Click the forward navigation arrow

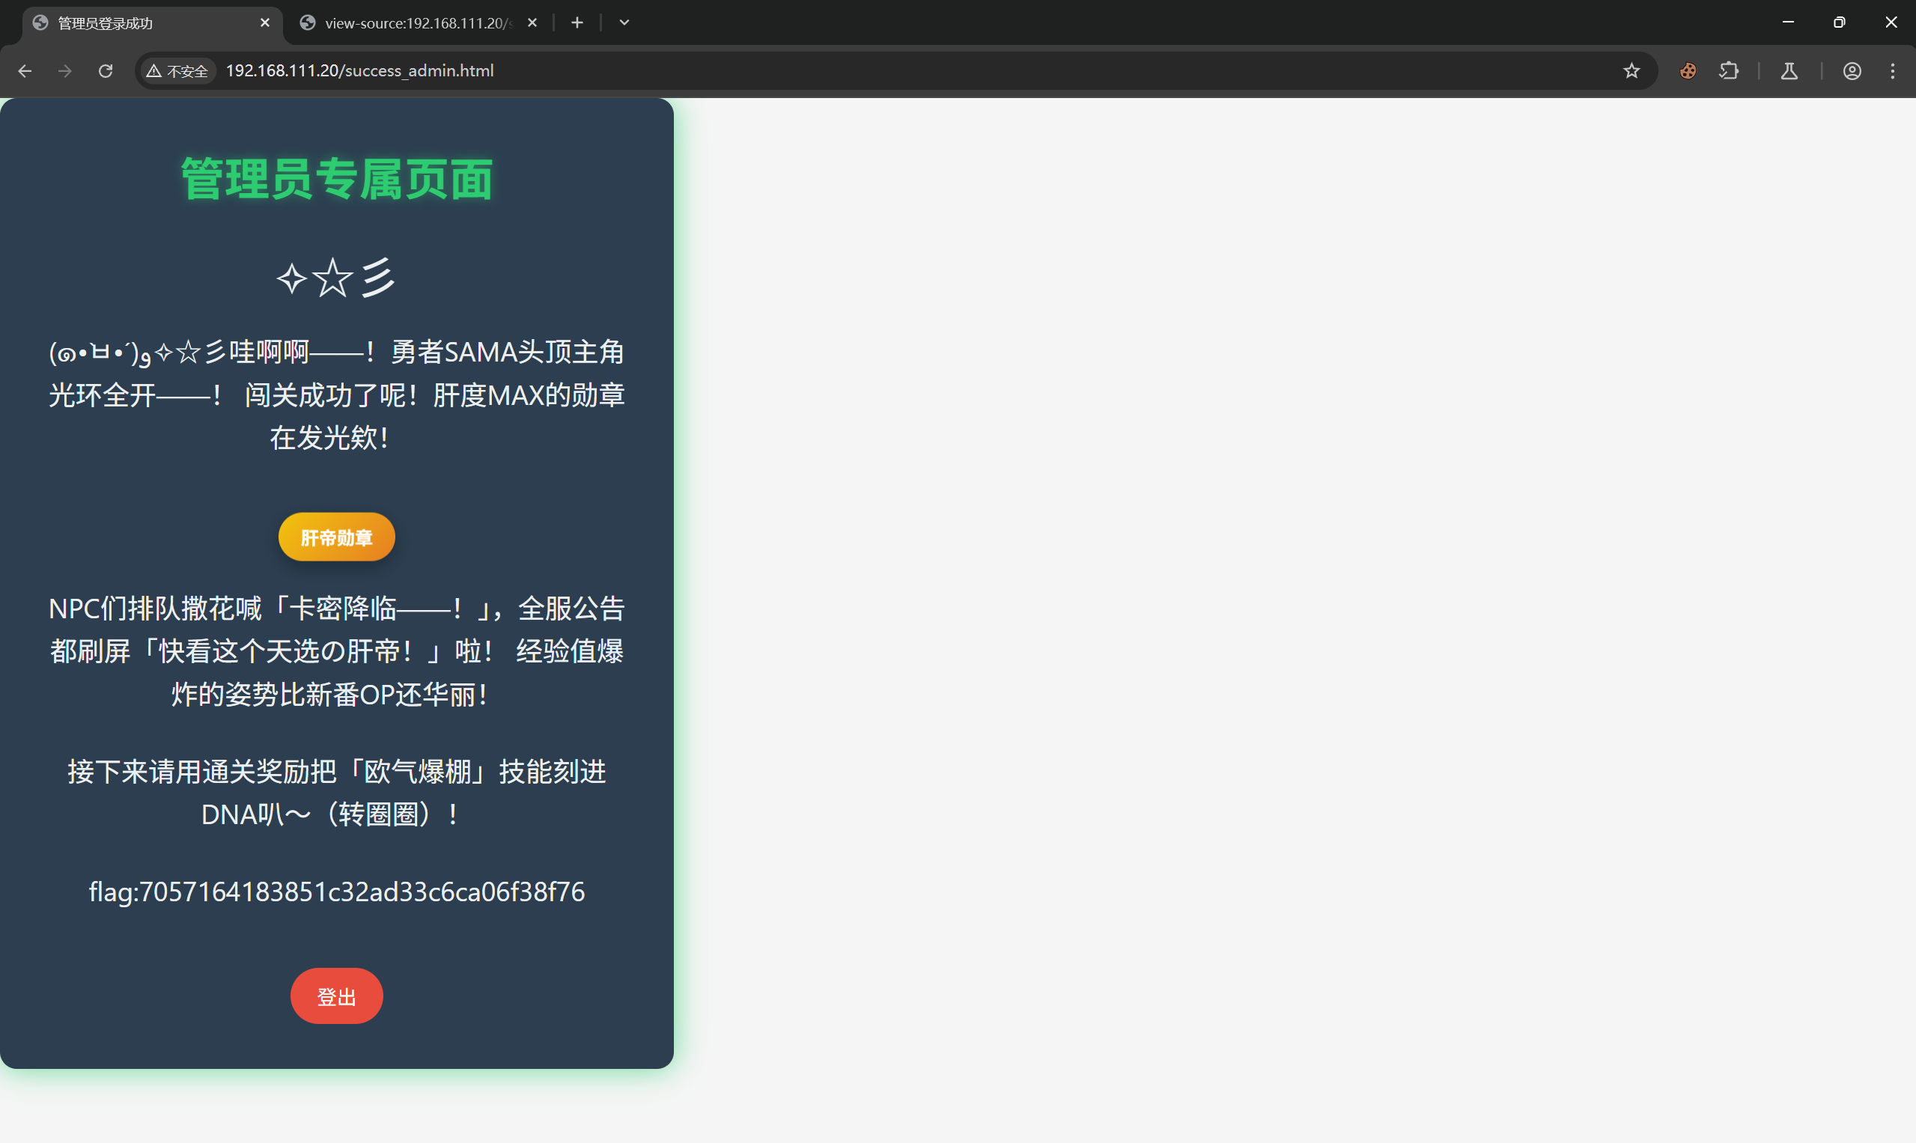click(65, 71)
